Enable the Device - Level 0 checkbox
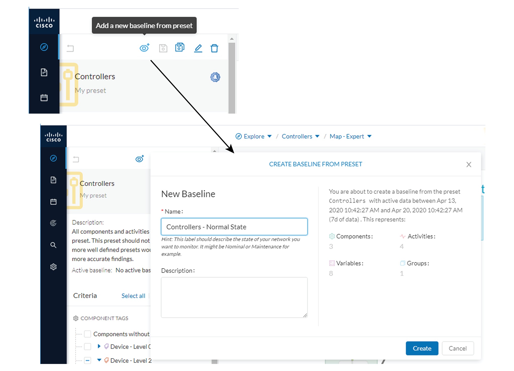 87,347
